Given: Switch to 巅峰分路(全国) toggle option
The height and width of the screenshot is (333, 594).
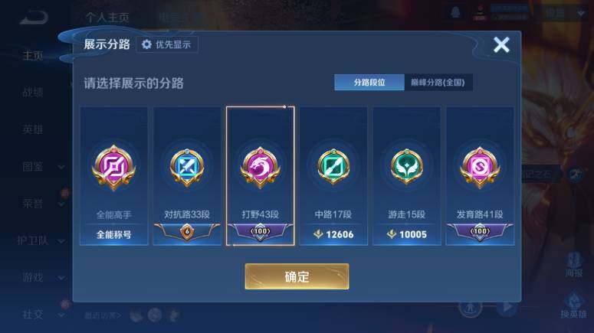Looking at the screenshot, I should [x=438, y=82].
